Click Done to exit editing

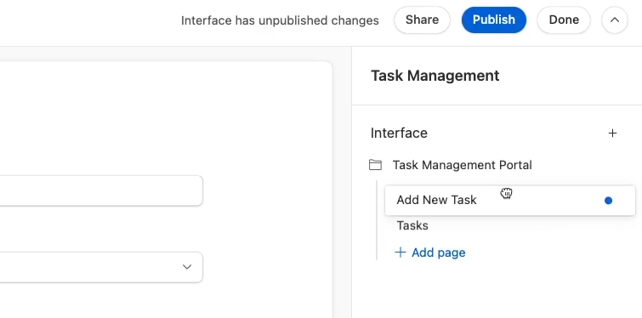click(x=564, y=20)
